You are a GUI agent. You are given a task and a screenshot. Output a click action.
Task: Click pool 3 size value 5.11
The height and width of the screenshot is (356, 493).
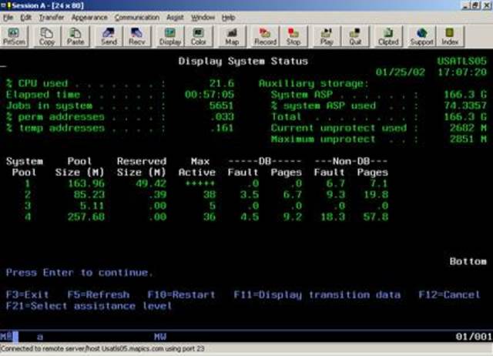[92, 206]
